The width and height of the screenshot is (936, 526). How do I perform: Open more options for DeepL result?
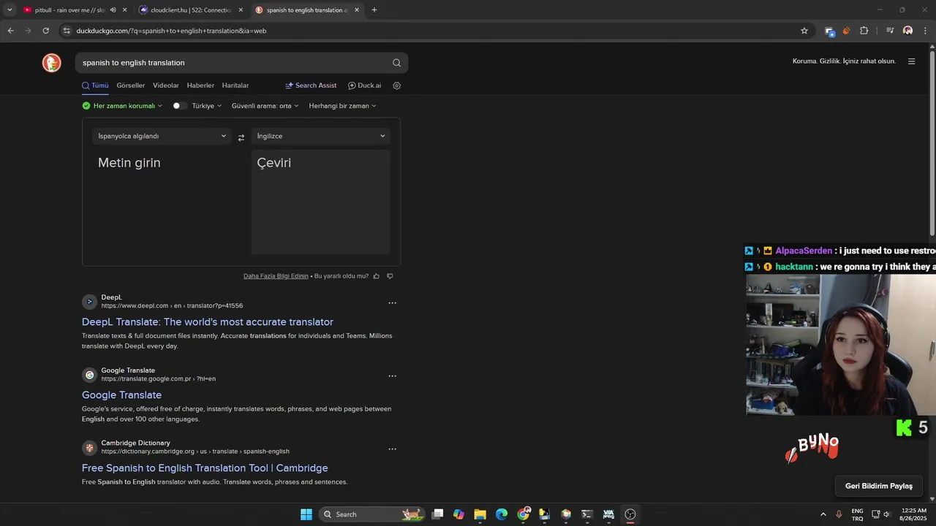click(392, 303)
